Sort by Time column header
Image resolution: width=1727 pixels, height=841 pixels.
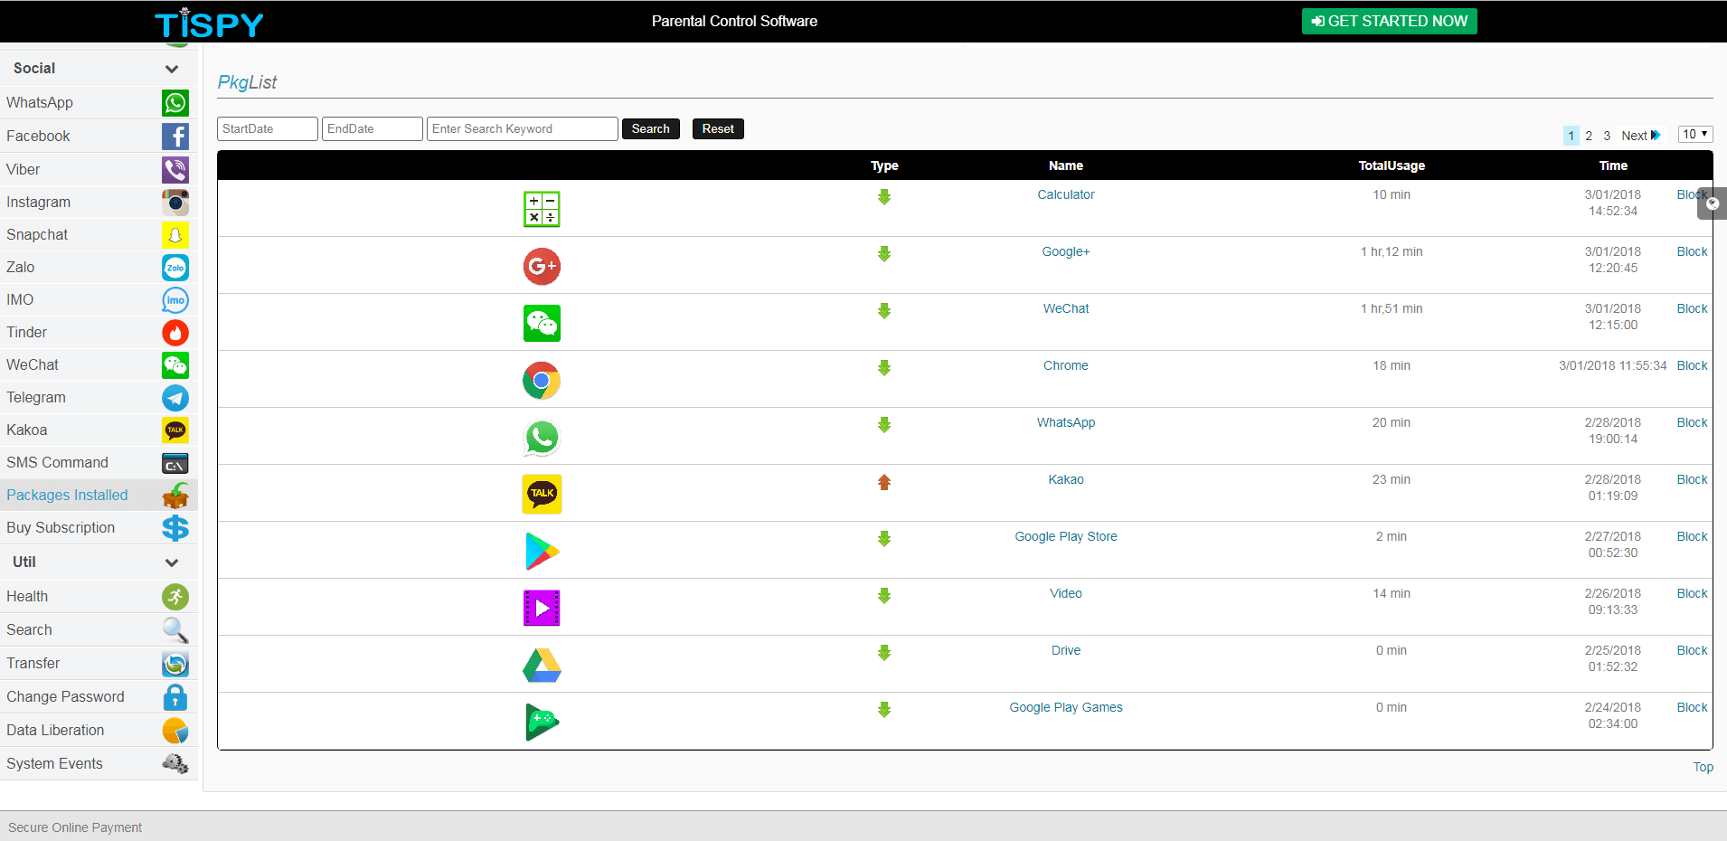[x=1613, y=165]
